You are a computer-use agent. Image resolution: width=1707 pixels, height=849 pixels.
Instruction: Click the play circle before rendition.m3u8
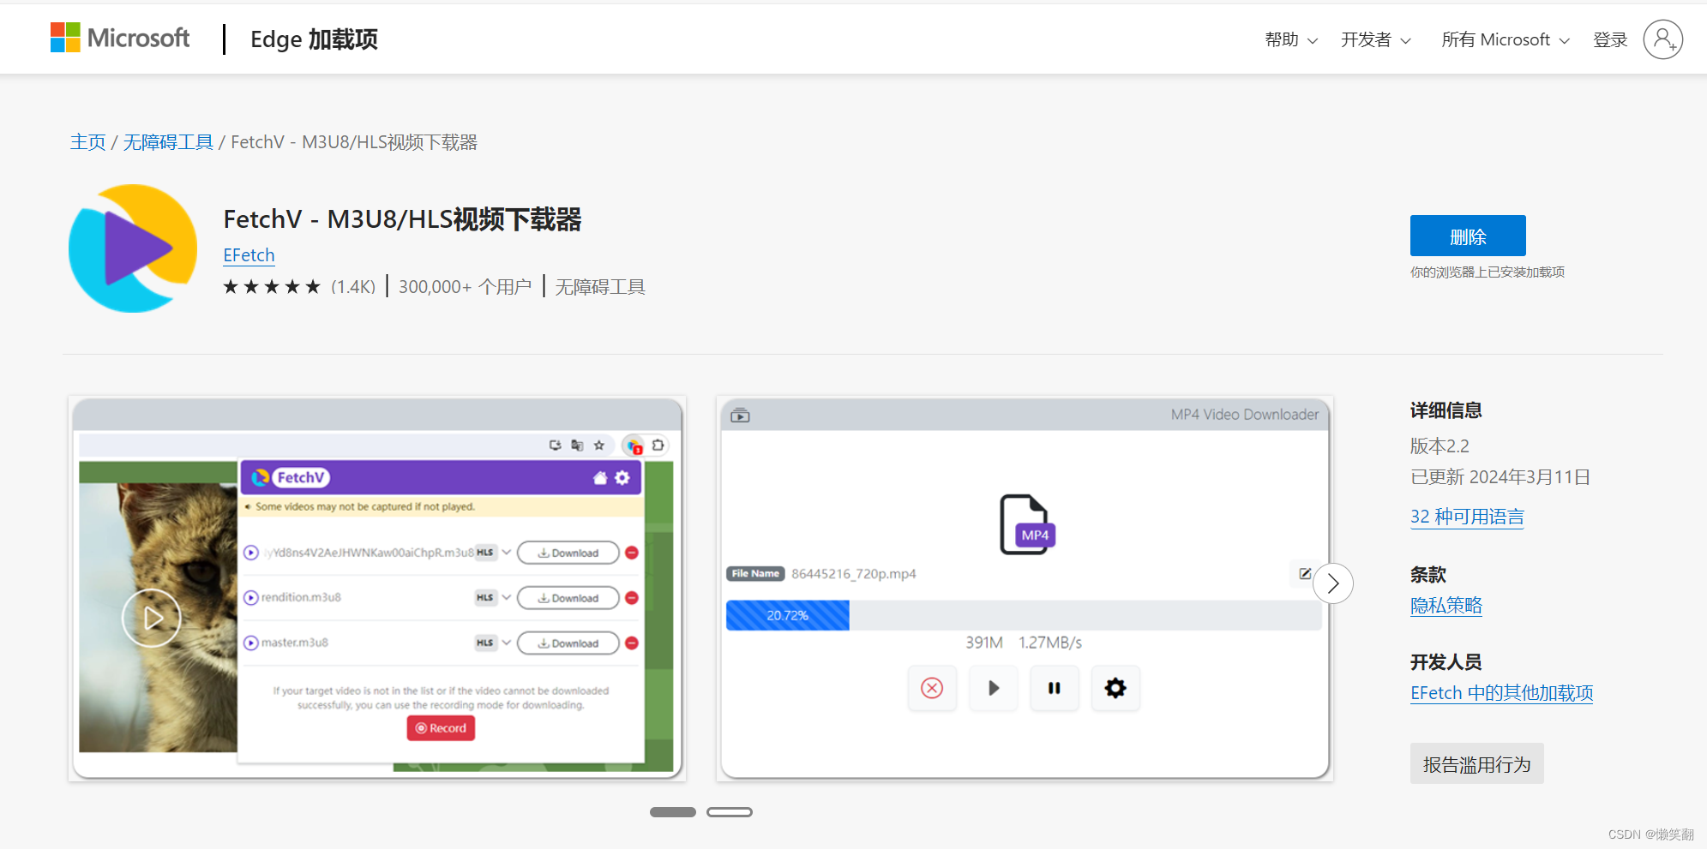click(x=251, y=598)
